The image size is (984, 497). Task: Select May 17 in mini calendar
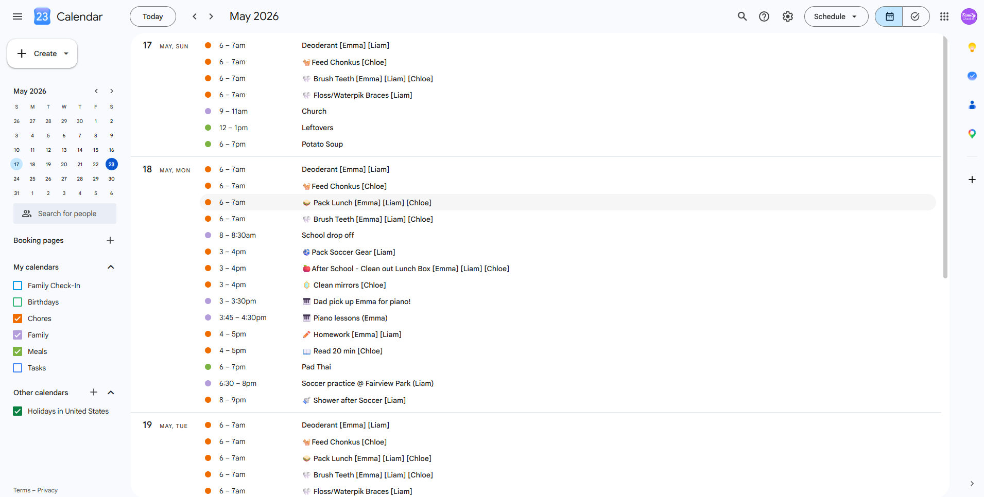(x=16, y=165)
